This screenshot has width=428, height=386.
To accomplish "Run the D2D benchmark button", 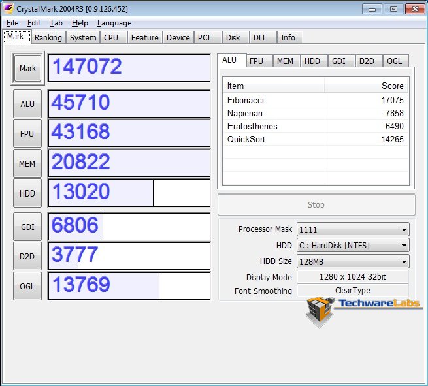I will [x=27, y=256].
